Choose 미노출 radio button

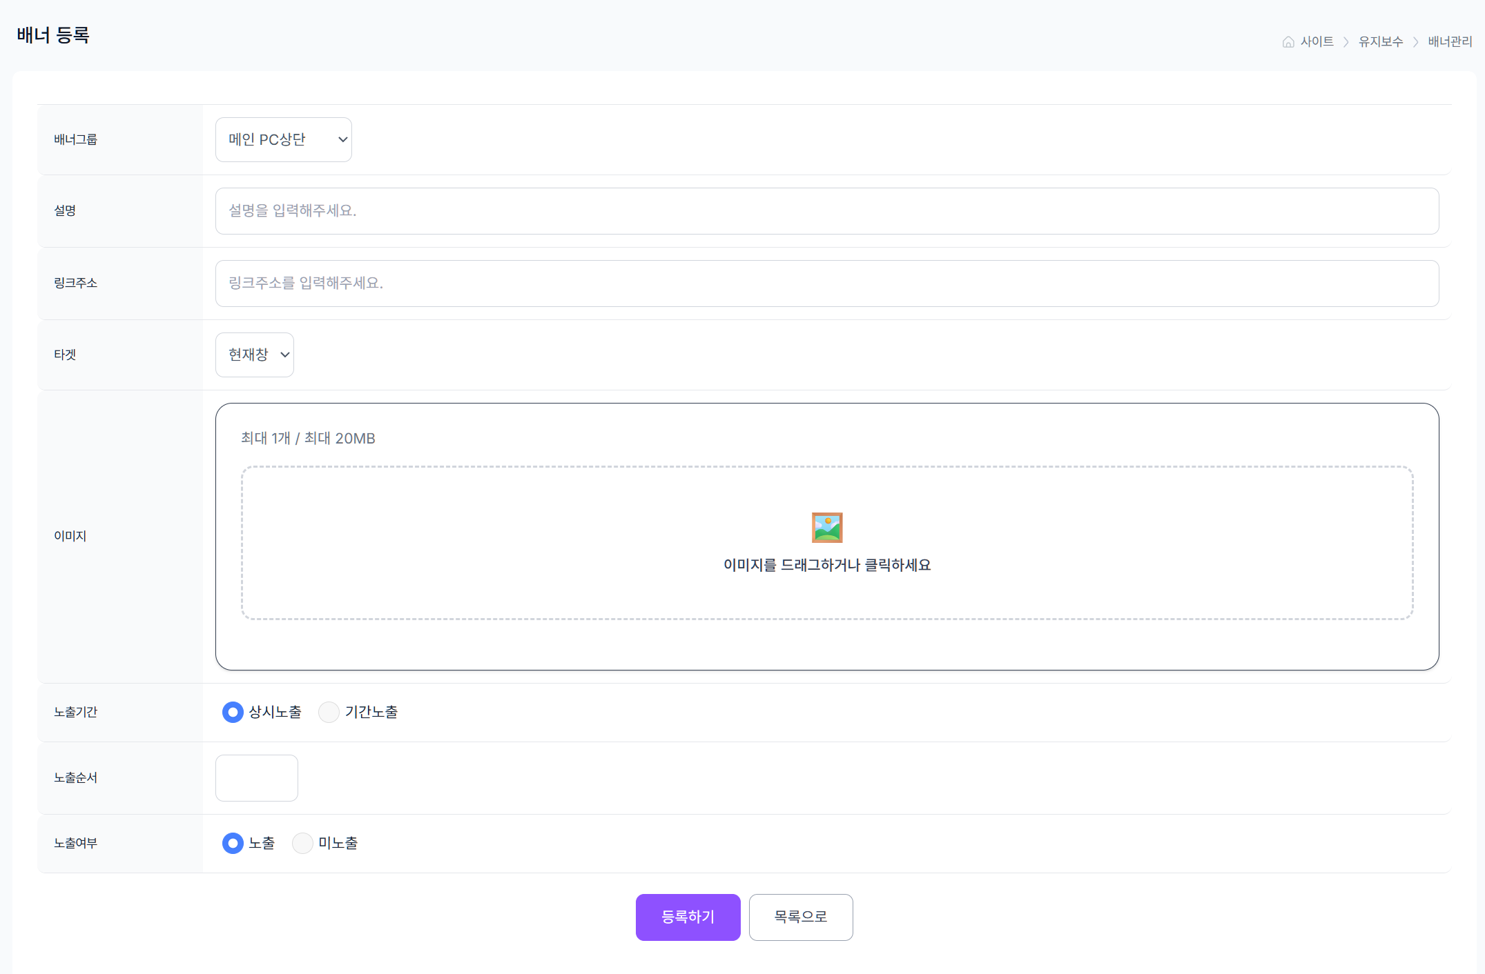pyautogui.click(x=302, y=843)
